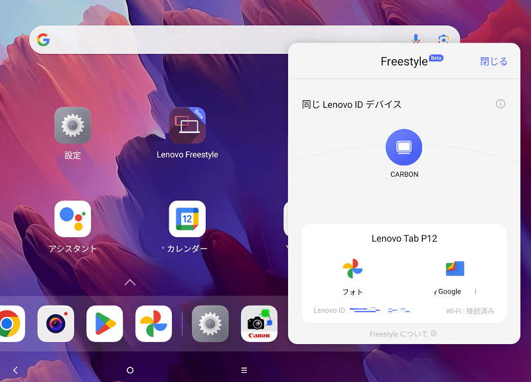531x382 pixels.
Task: Open recent apps with the menu navigation button
Action: pos(244,370)
